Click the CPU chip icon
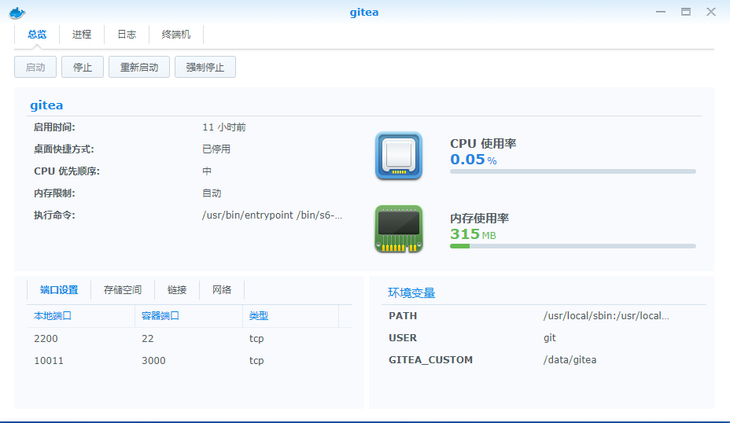This screenshot has width=730, height=423. click(x=398, y=155)
